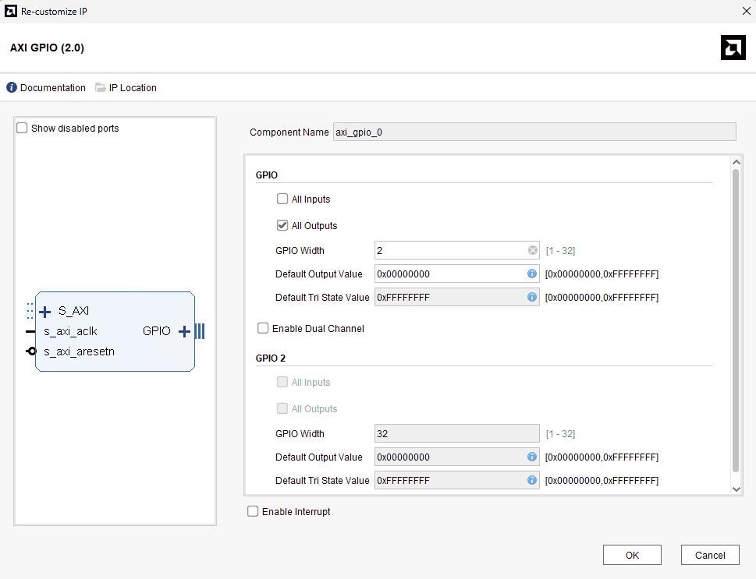Click the AMD logo in header

point(733,48)
